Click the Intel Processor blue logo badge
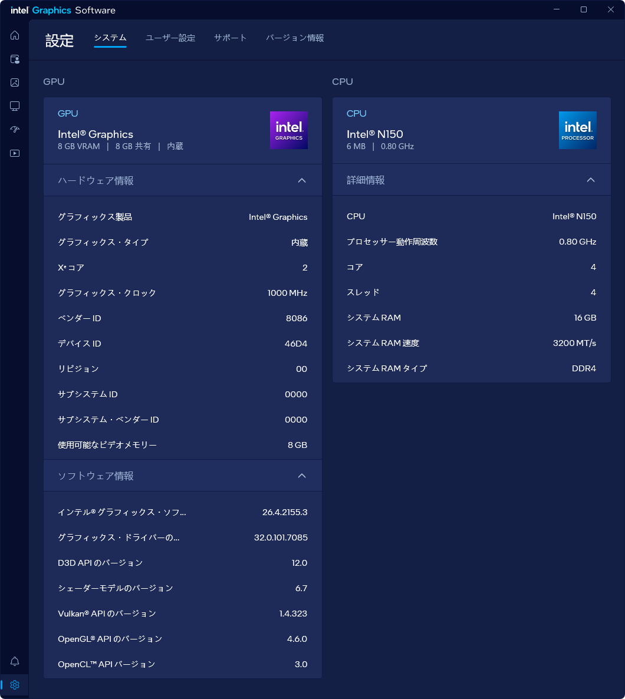 (x=578, y=130)
